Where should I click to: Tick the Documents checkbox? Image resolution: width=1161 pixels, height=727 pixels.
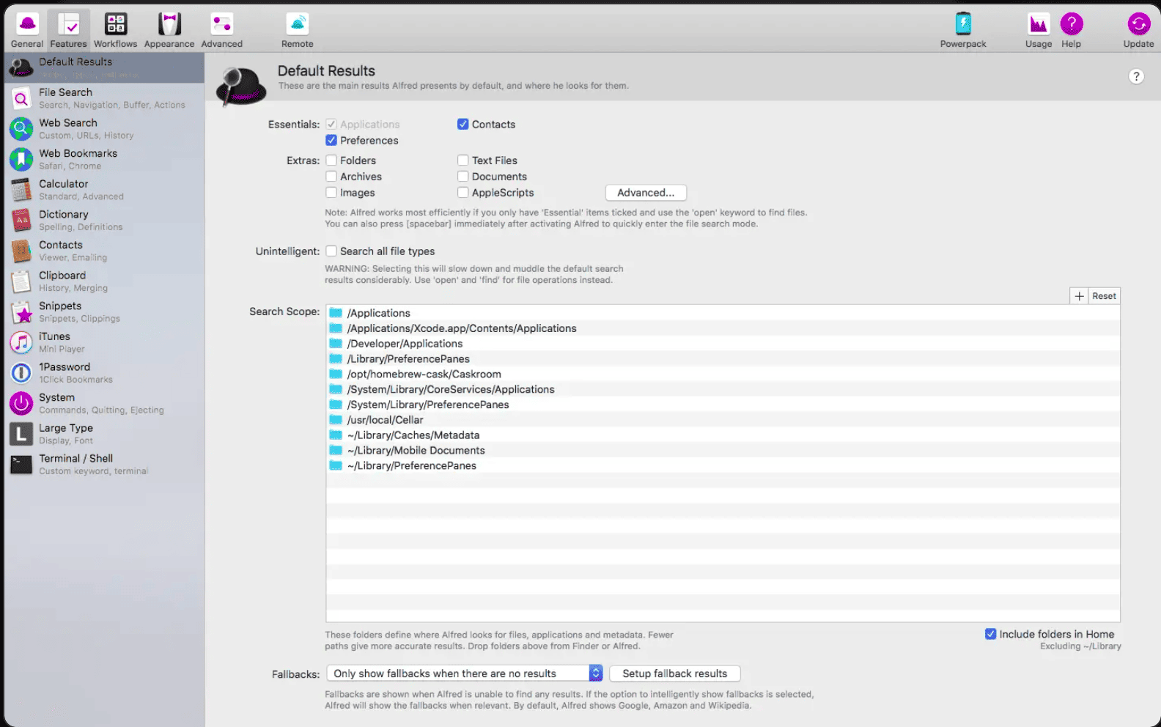click(x=463, y=177)
